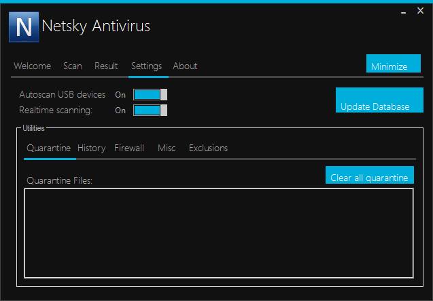
Task: Open the About tab
Action: (185, 66)
